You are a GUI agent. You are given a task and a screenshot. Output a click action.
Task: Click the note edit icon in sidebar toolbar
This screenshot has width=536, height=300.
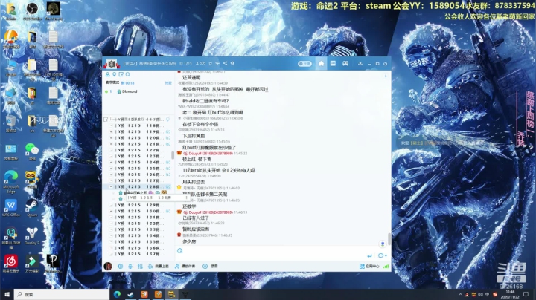click(x=121, y=74)
